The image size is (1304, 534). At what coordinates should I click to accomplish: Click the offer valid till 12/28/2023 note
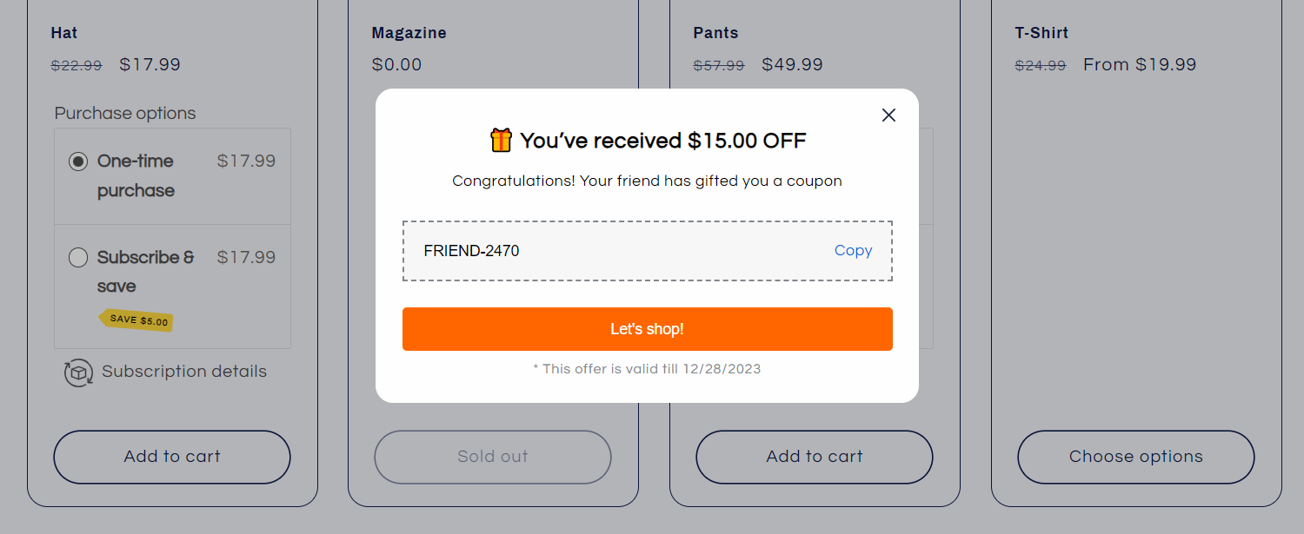tap(647, 369)
